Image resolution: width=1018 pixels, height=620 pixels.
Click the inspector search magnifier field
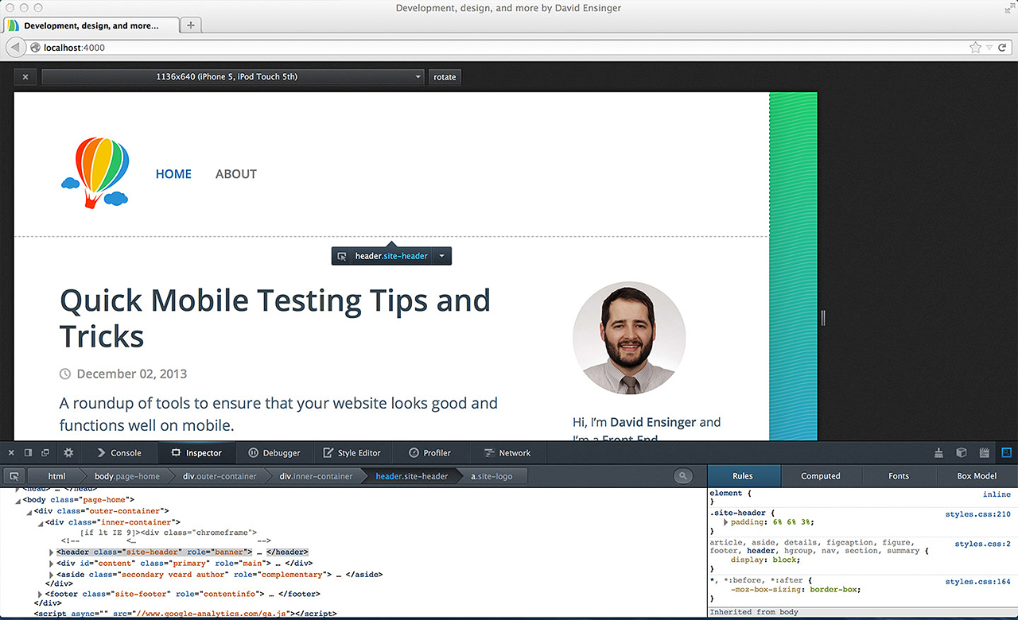point(682,476)
